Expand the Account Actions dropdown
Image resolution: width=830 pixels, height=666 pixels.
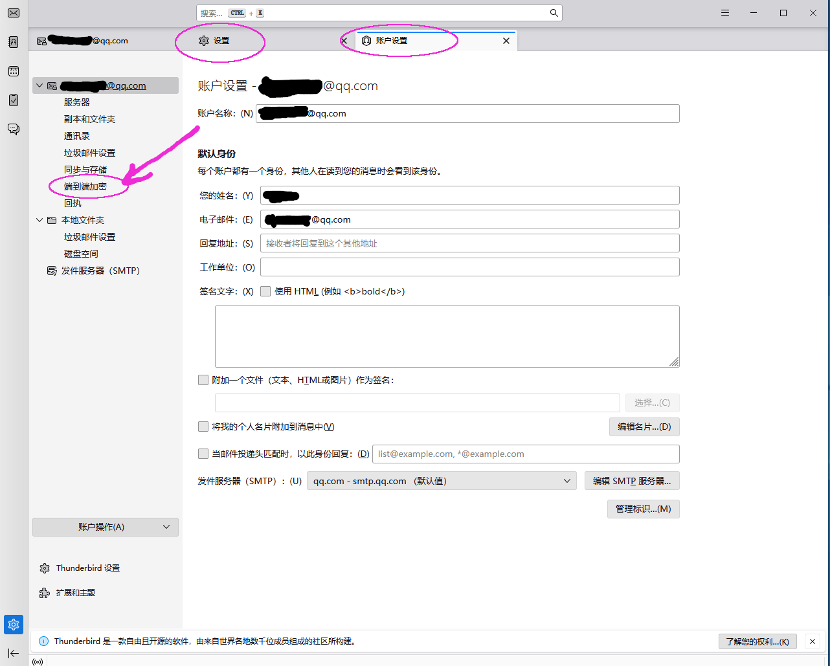point(106,527)
